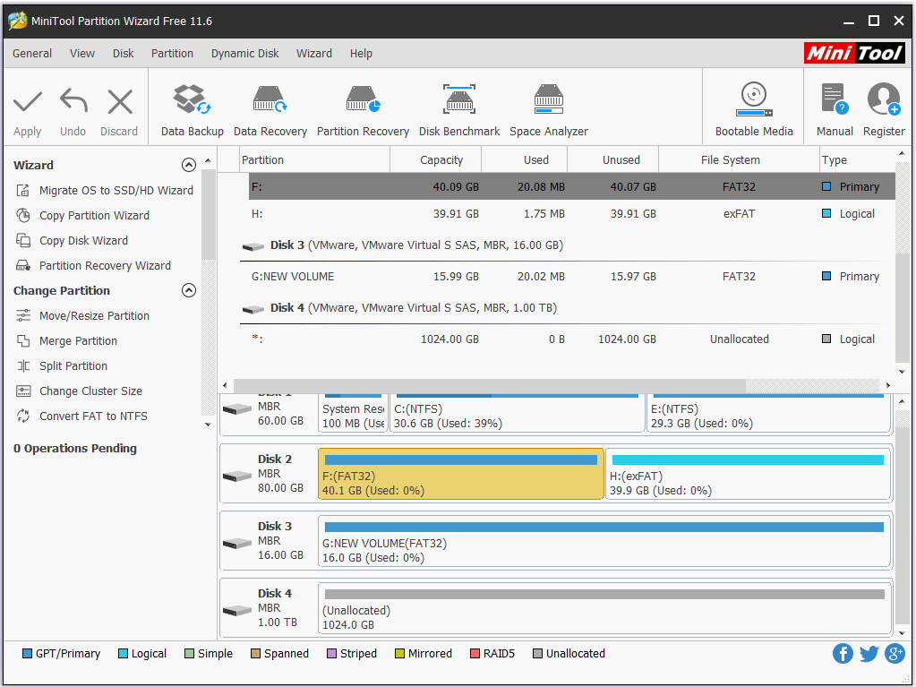This screenshot has height=687, width=916.
Task: Click the Register user icon
Action: (883, 99)
